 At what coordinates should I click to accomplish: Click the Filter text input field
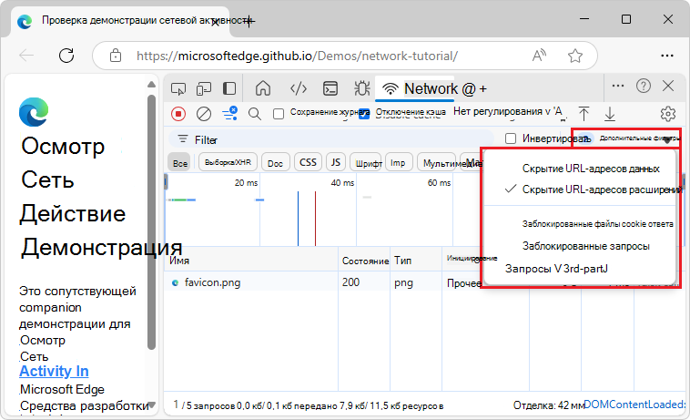pyautogui.click(x=331, y=139)
